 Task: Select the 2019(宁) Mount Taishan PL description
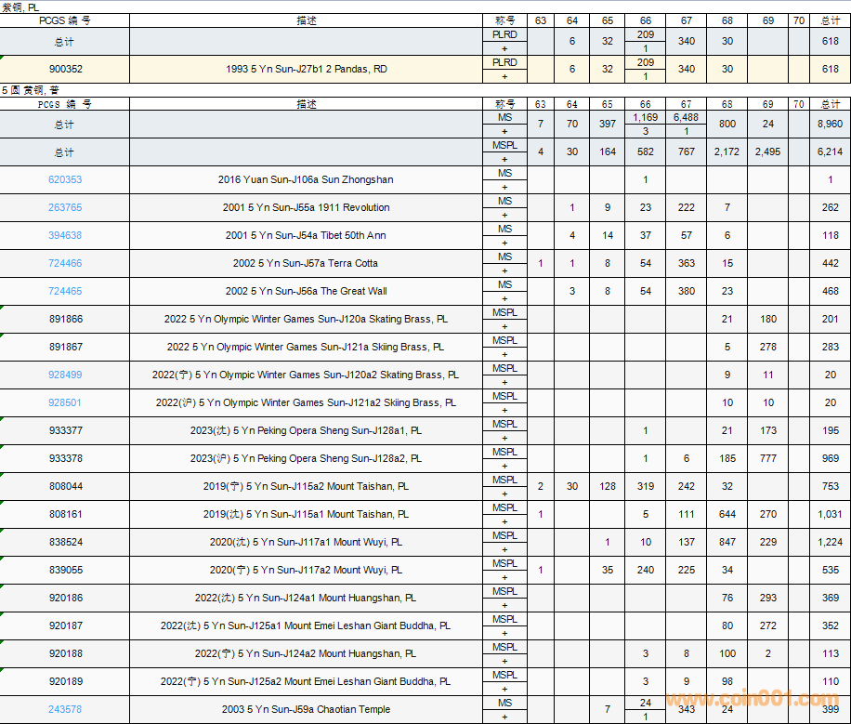coord(306,487)
